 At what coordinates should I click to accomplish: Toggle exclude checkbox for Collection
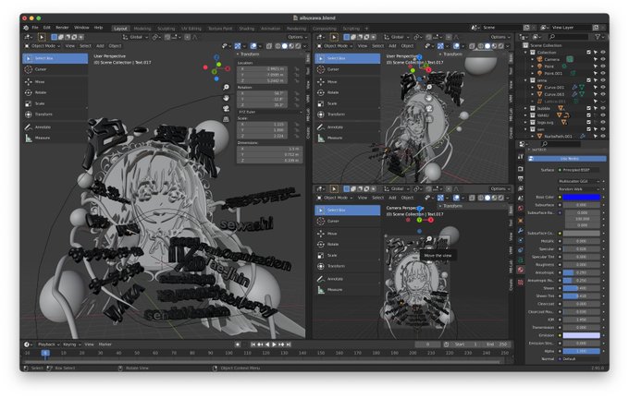589,53
